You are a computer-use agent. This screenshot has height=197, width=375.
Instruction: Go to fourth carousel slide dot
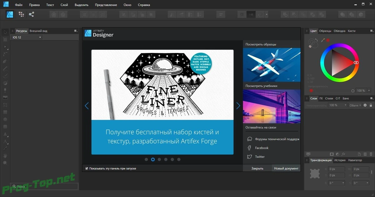[166, 159]
